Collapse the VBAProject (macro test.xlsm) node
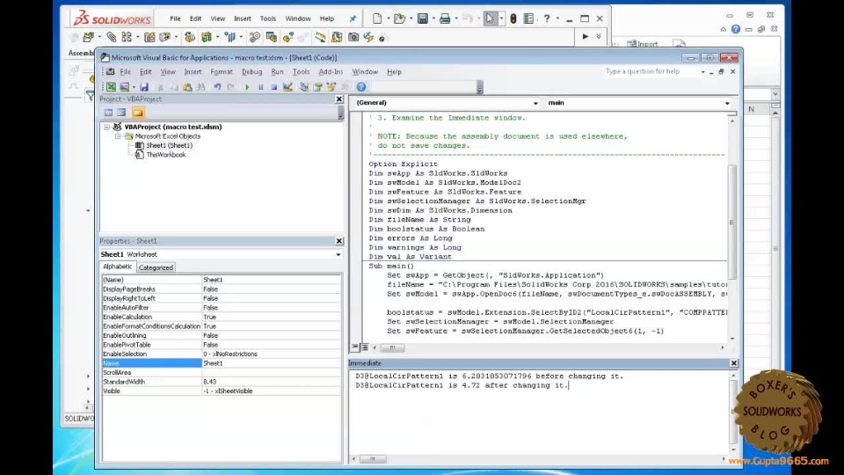Viewport: 844px width, 475px height. pos(106,127)
